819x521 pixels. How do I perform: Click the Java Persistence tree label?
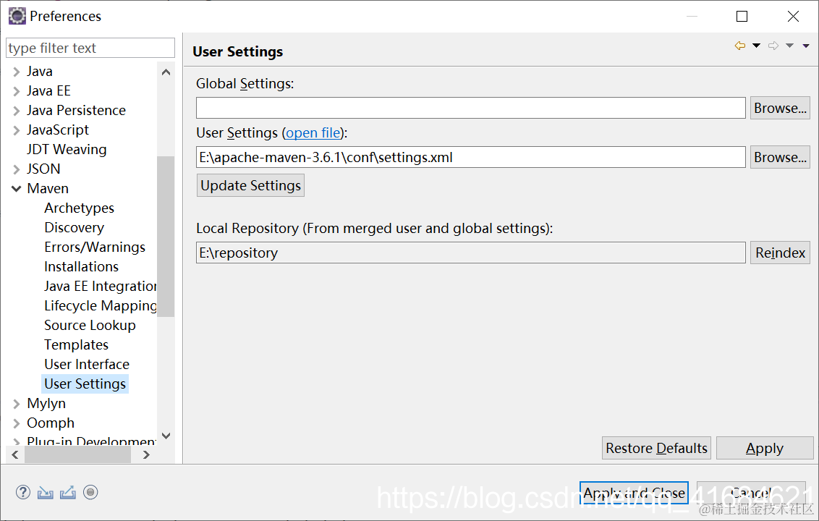tap(76, 111)
